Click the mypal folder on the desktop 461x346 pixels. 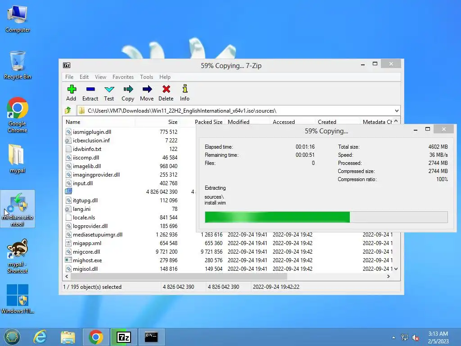(x=18, y=158)
